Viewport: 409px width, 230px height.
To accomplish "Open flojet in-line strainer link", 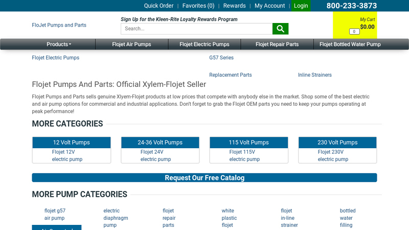I will pyautogui.click(x=289, y=218).
